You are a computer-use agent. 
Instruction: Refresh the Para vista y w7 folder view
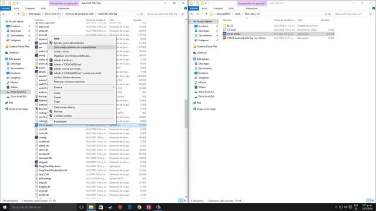click(330, 14)
